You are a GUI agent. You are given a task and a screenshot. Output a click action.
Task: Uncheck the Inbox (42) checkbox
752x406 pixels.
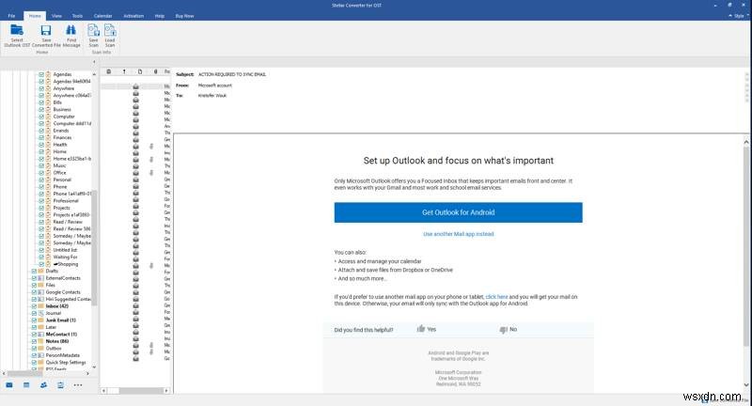pyautogui.click(x=34, y=305)
